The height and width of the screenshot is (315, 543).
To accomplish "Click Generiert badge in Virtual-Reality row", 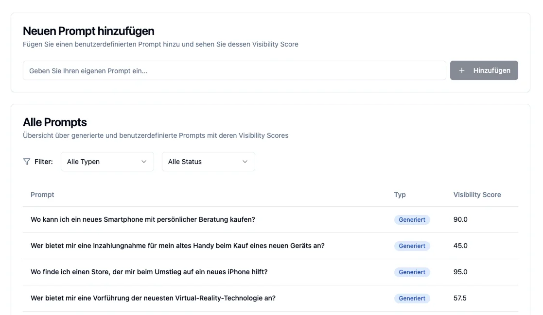I will (x=412, y=298).
